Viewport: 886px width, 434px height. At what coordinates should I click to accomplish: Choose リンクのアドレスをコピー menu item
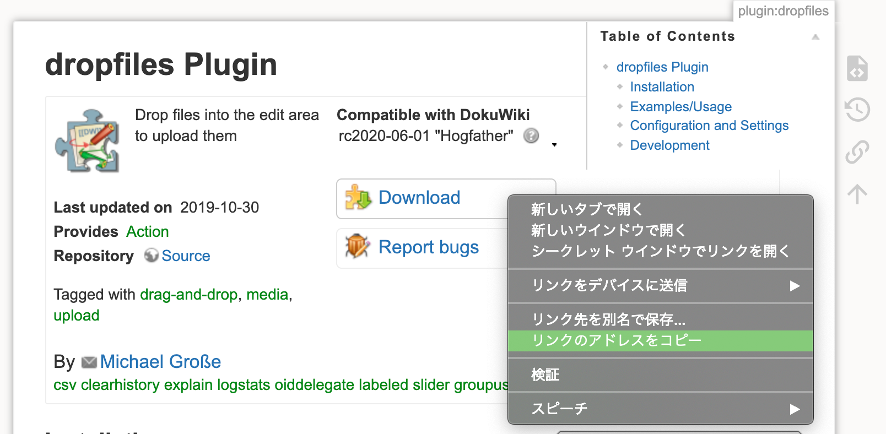pos(660,340)
